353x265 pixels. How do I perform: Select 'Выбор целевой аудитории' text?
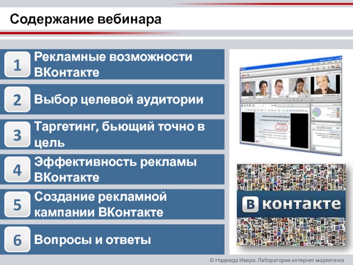[x=119, y=100]
